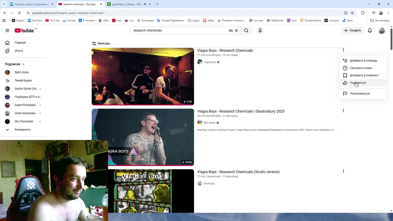
Task: Open the Showcast channel avatar
Action: (200, 184)
